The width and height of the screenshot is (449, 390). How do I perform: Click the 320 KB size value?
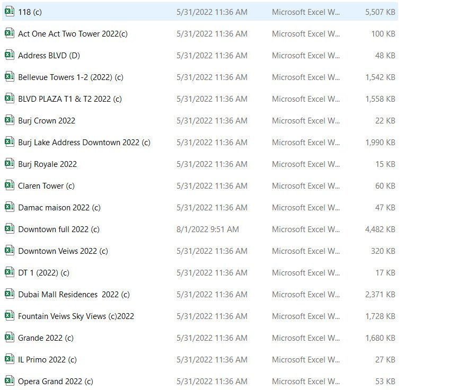[383, 251]
